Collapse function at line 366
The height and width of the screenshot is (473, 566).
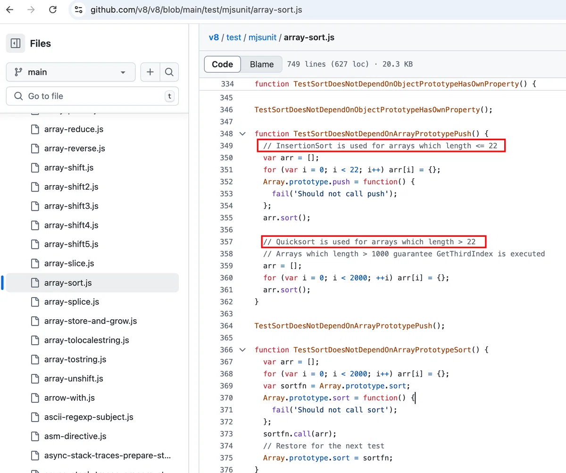242,350
